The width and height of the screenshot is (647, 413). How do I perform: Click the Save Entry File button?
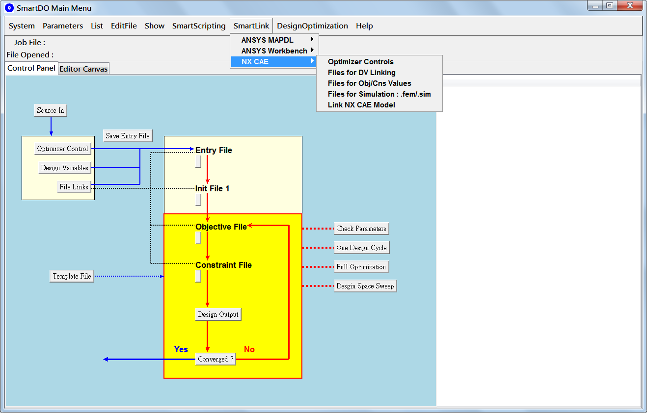tap(128, 136)
